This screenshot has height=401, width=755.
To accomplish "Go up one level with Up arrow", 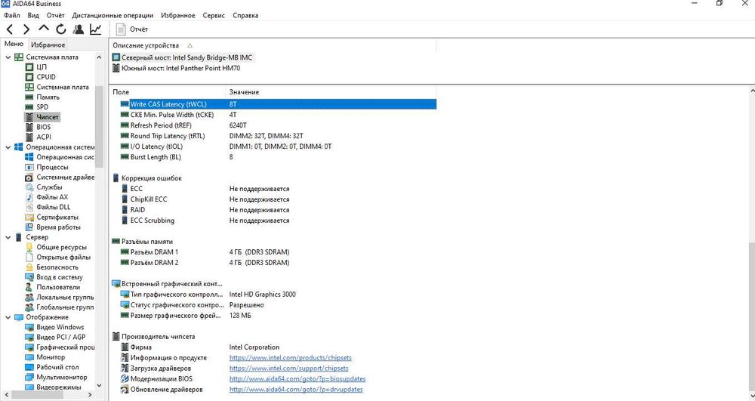I will [44, 29].
